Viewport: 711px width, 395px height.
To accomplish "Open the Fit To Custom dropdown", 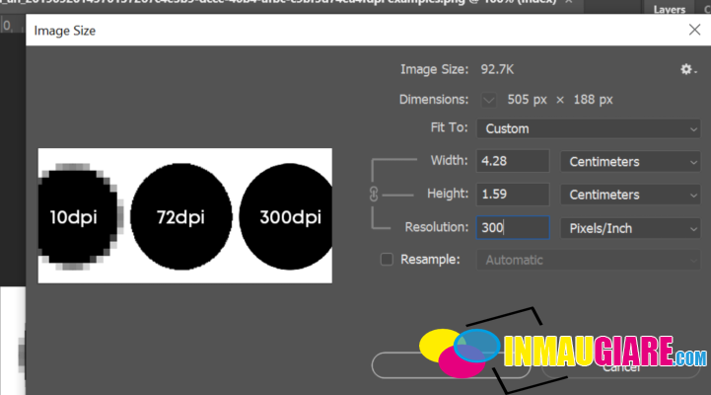I will 589,128.
